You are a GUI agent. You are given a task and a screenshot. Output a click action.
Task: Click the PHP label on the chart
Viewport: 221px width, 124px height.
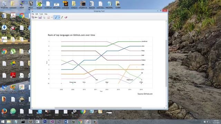coord(143,55)
